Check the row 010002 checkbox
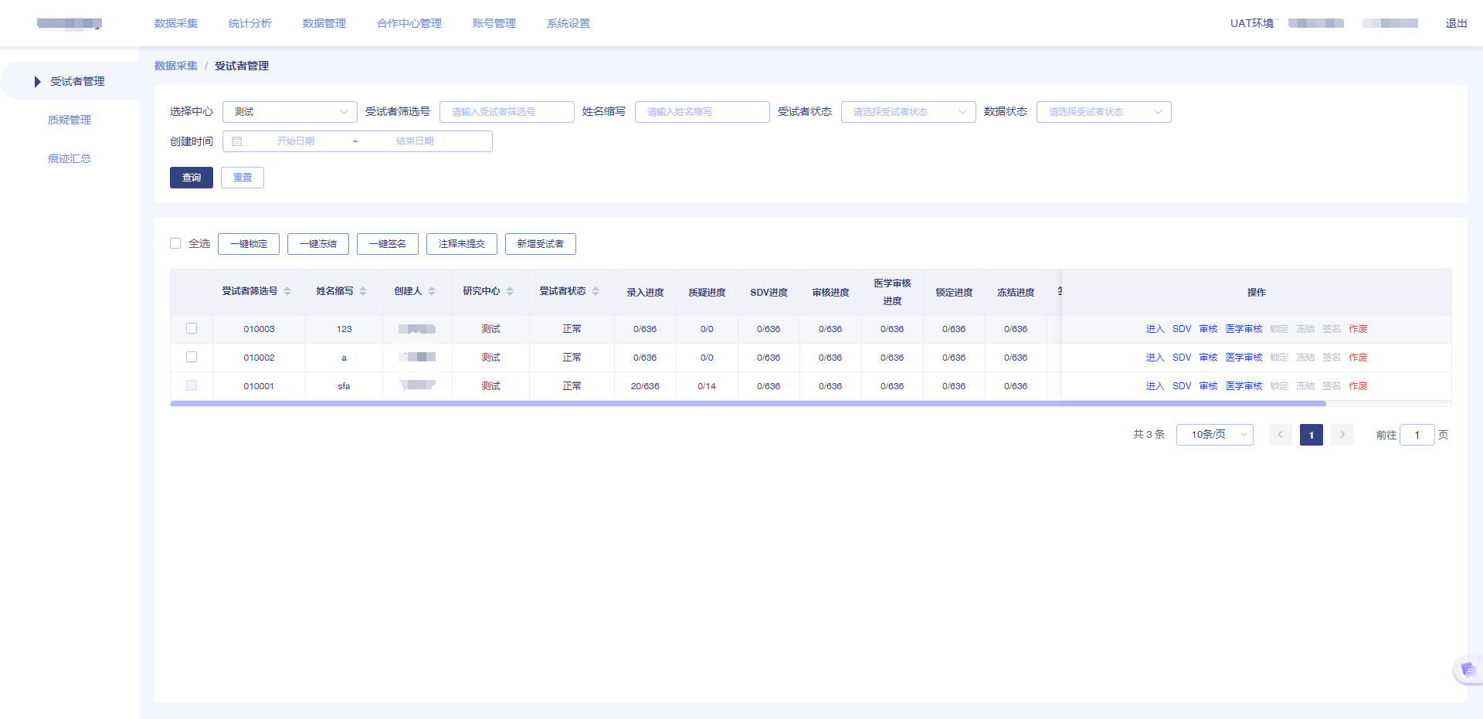 [192, 357]
